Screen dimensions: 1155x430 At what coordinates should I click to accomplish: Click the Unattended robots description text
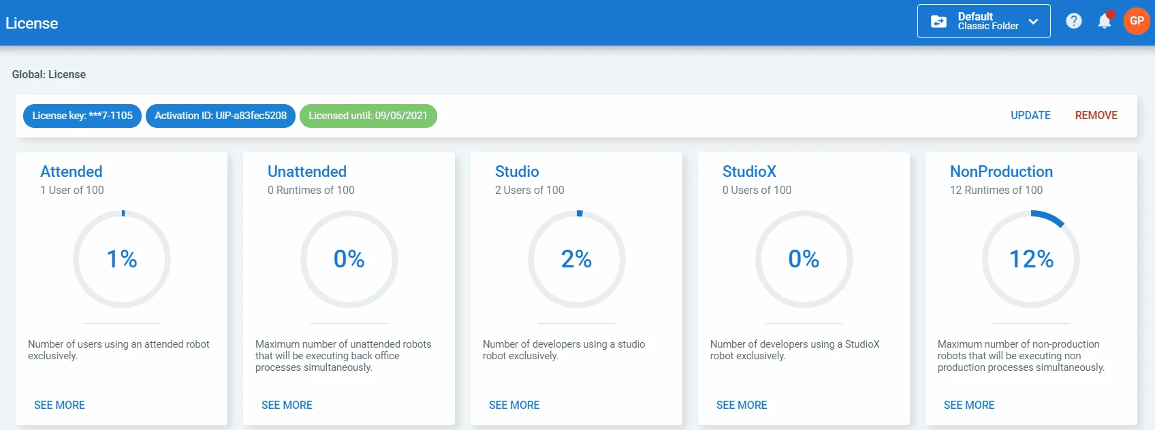tap(343, 356)
